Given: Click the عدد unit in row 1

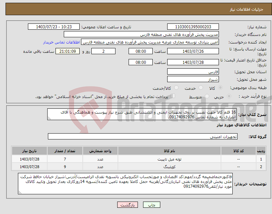Looking at the screenshot, I should (x=100, y=159).
